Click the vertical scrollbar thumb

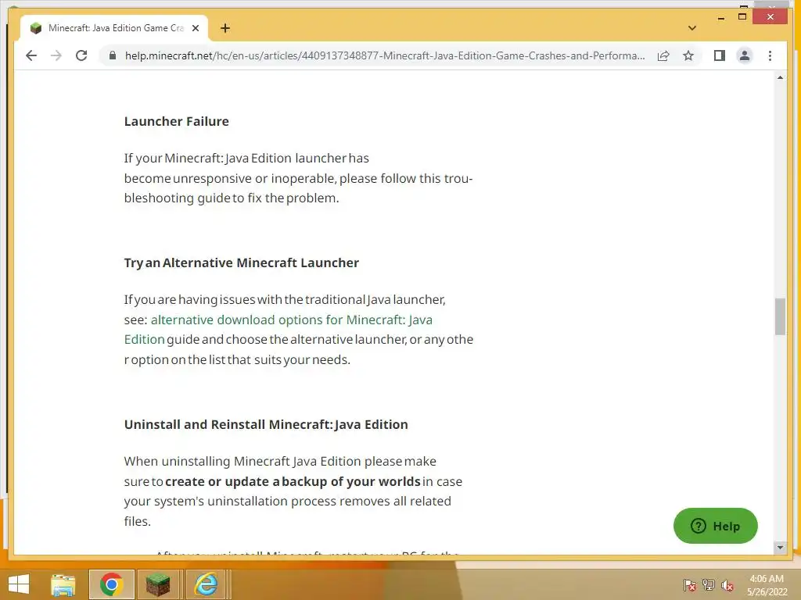780,317
